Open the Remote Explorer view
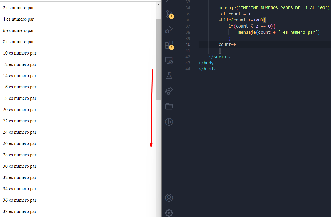 coord(169,60)
